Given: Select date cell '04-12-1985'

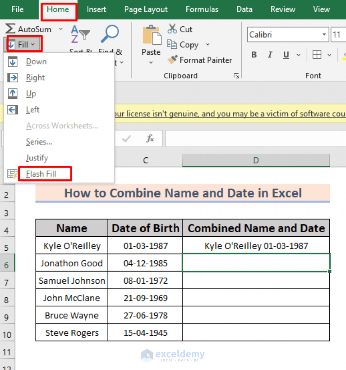Looking at the screenshot, I should [x=145, y=263].
